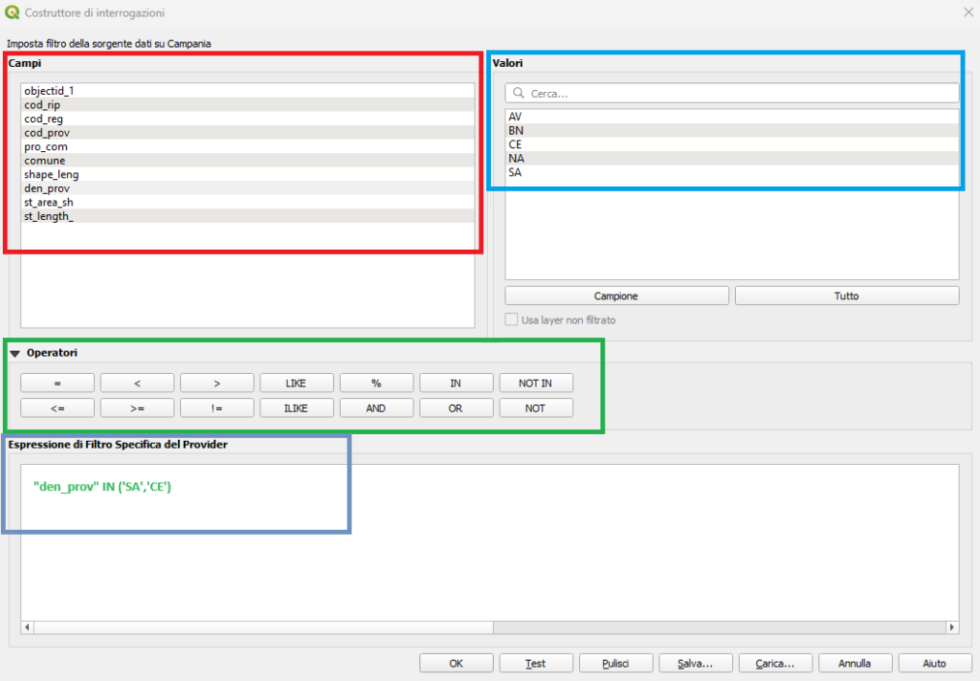Click into the filter expression text
The image size is (980, 681).
(x=101, y=486)
